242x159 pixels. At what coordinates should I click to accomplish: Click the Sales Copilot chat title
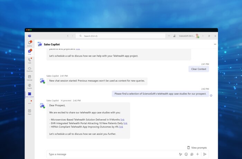[52, 44]
